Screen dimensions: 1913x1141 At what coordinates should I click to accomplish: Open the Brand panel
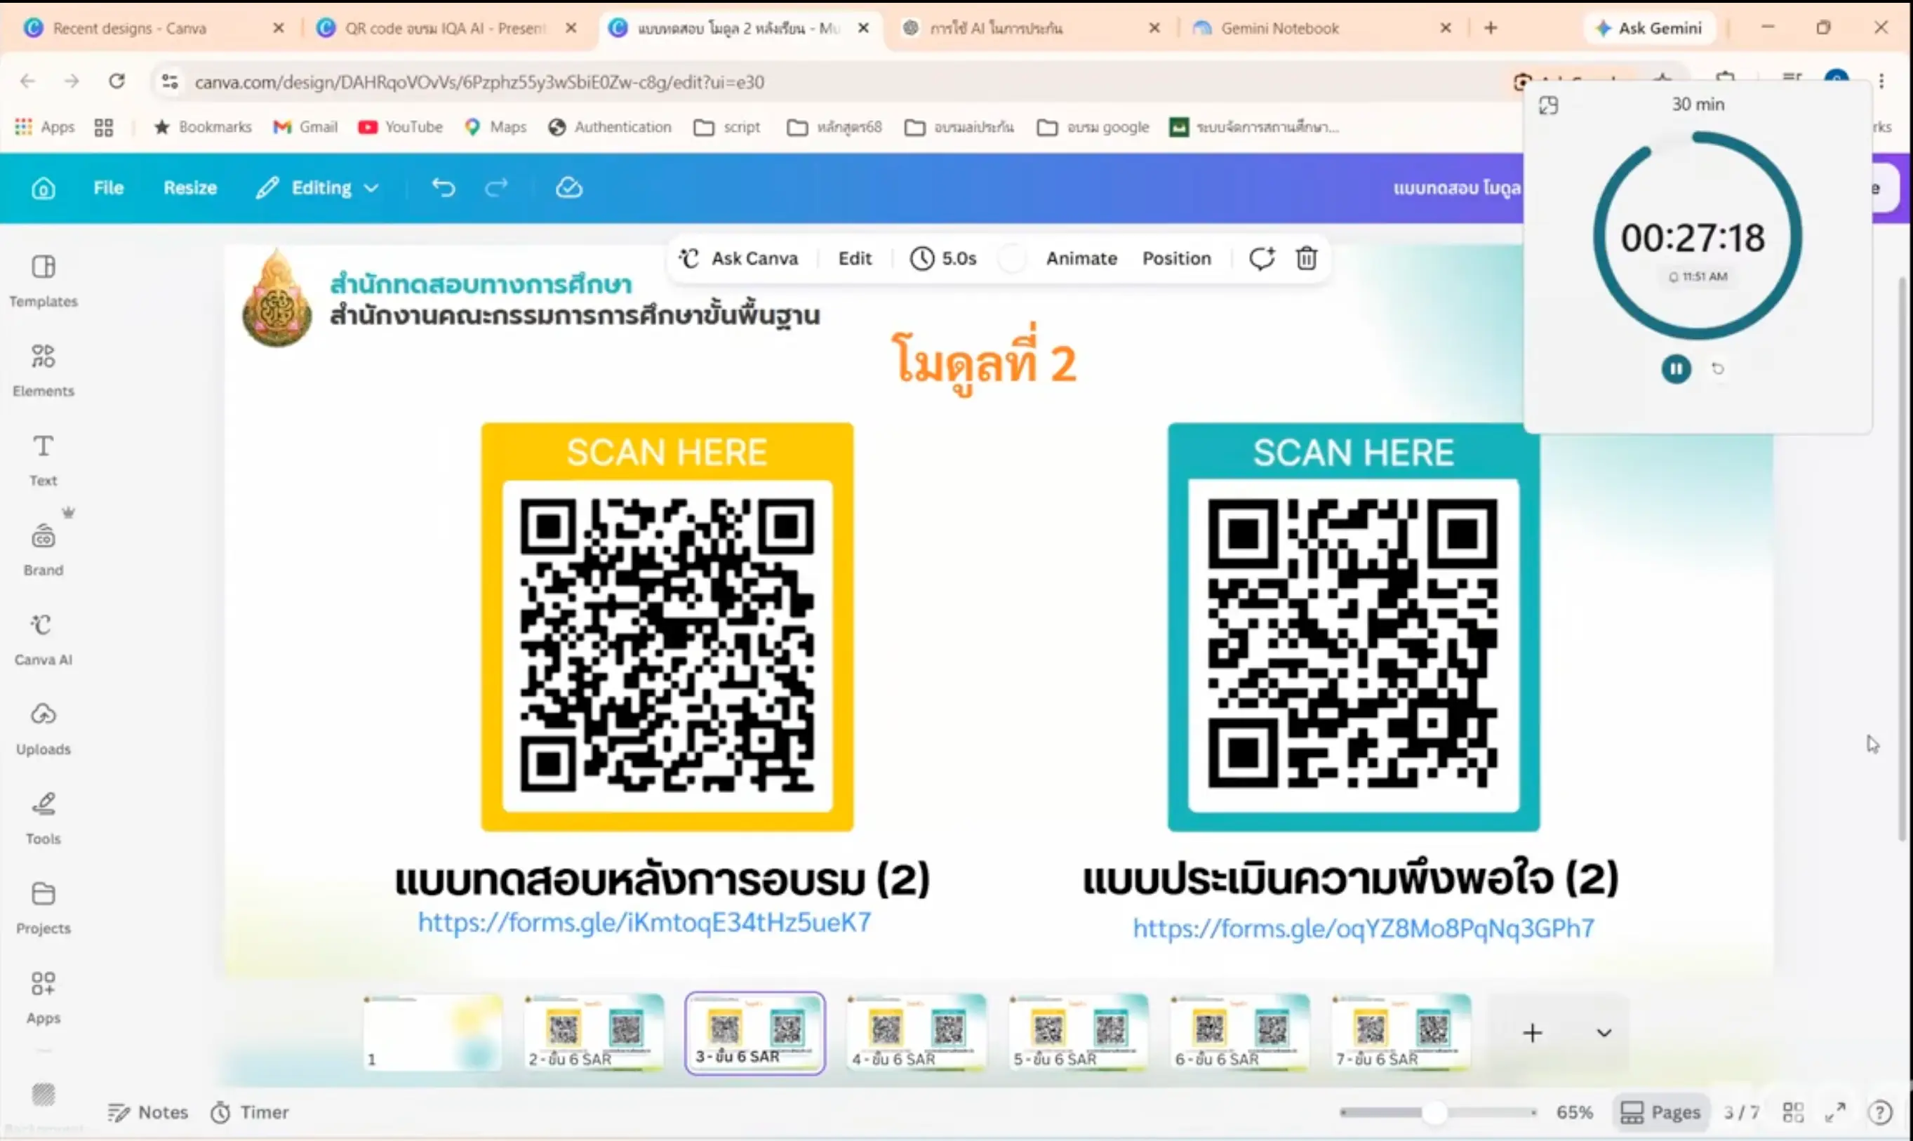[x=43, y=549]
